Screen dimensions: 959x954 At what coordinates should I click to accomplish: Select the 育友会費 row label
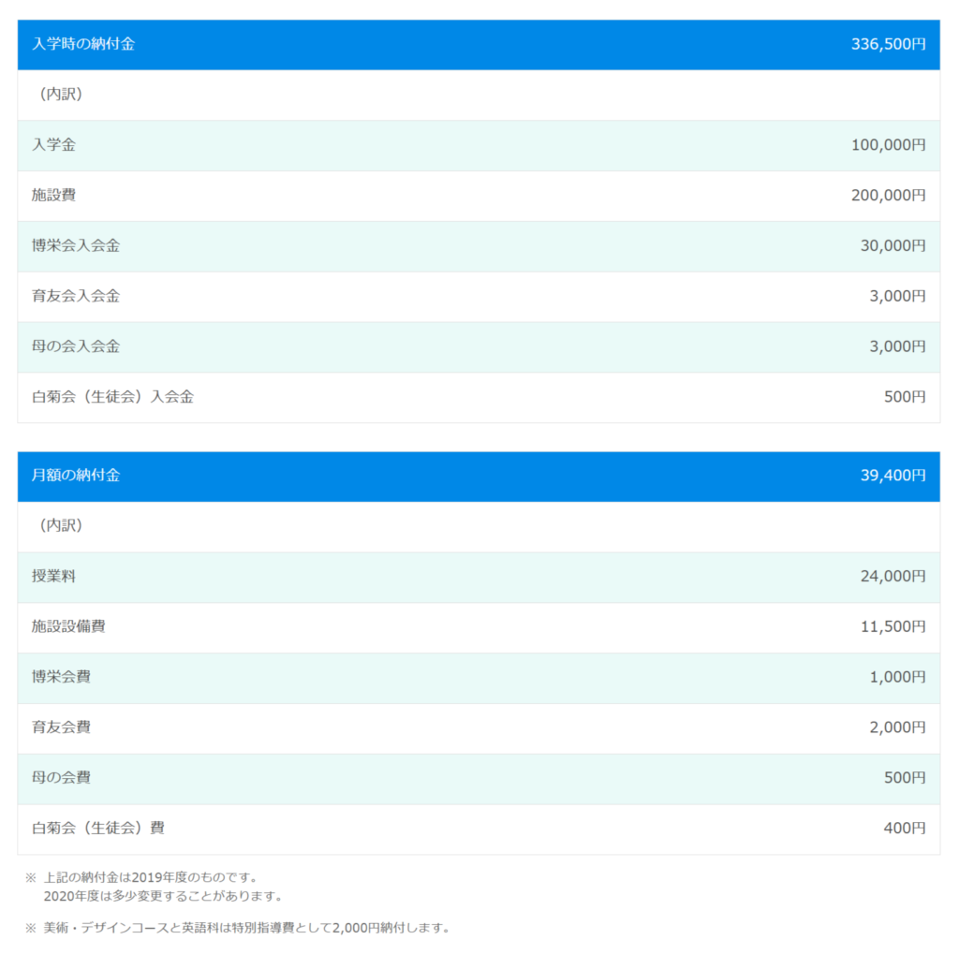coord(61,727)
